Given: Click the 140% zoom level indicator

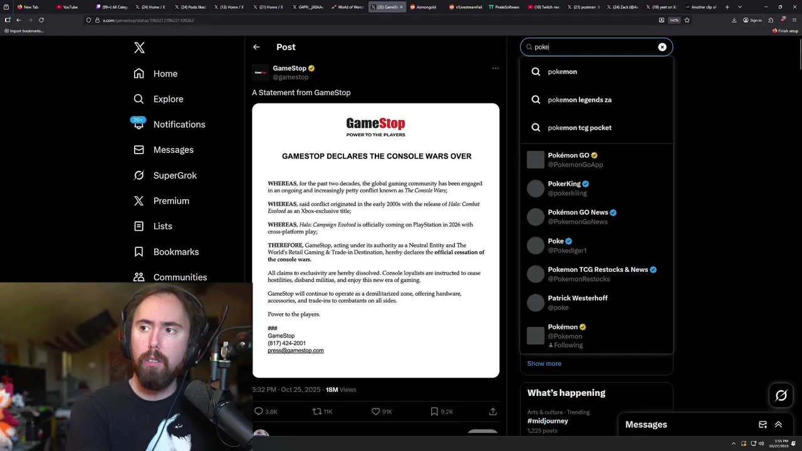Looking at the screenshot, I should [x=674, y=20].
